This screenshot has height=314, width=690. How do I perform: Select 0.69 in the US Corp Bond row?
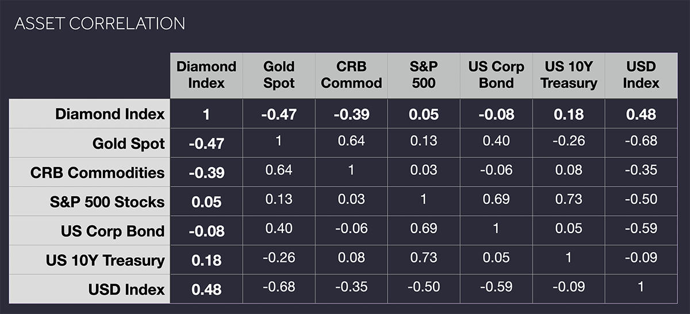[424, 228]
